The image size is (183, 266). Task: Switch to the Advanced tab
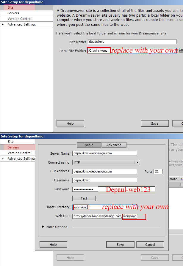pos(114,145)
